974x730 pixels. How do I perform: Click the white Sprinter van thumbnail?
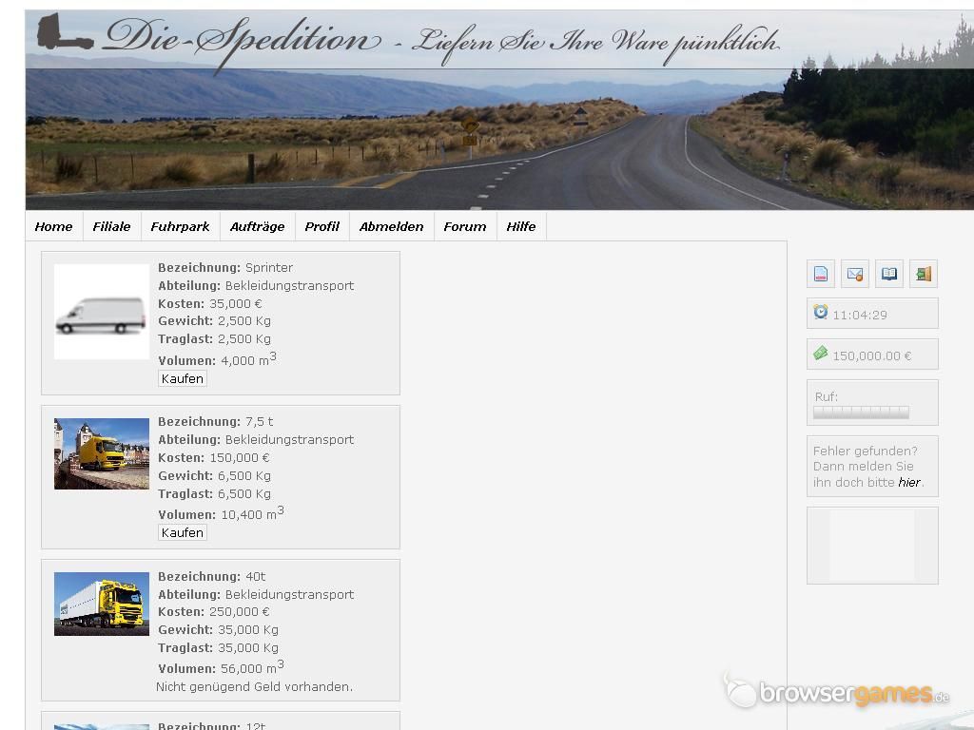point(101,312)
